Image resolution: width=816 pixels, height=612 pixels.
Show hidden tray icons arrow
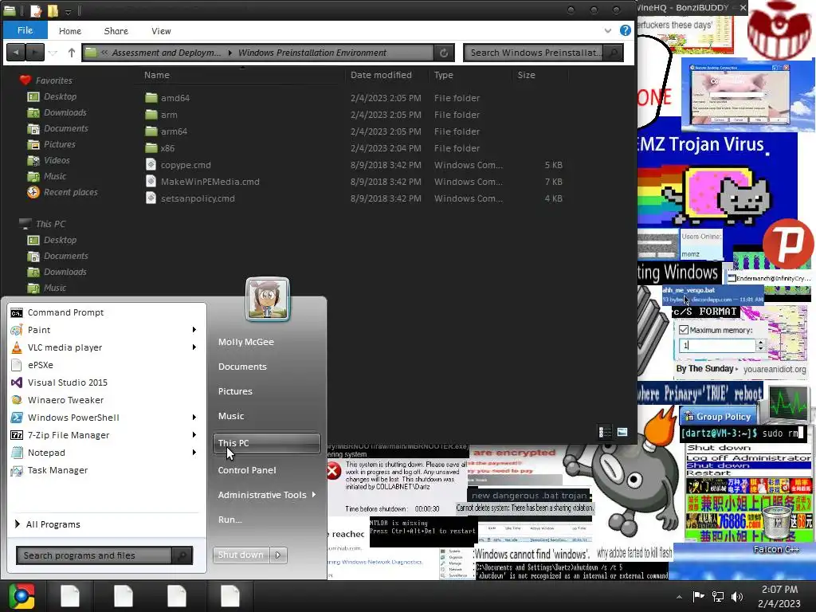click(679, 597)
